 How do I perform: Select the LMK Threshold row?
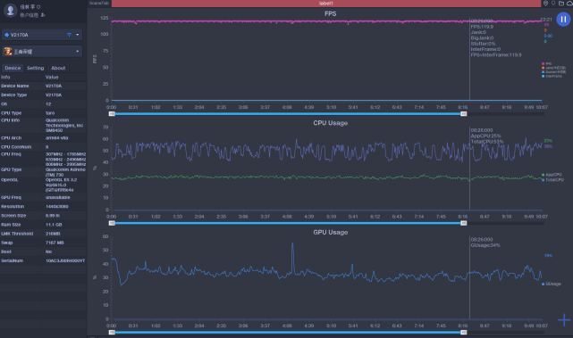tap(43, 234)
